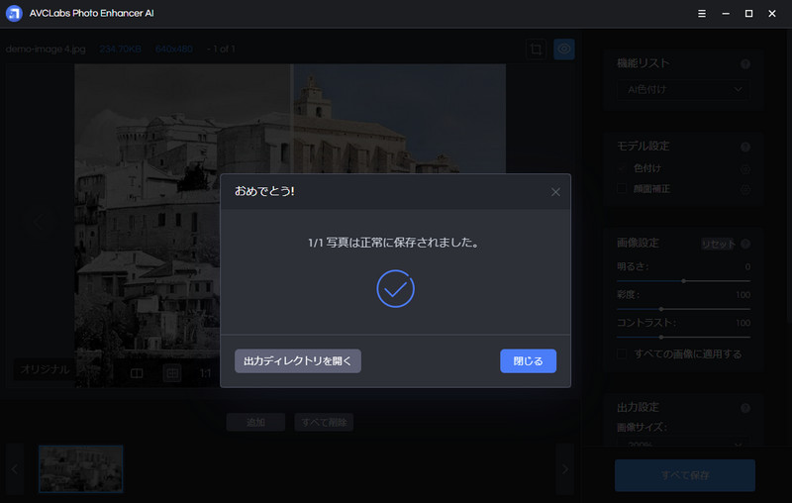
Task: Open settings gear for 顔面補正
Action: (x=745, y=189)
